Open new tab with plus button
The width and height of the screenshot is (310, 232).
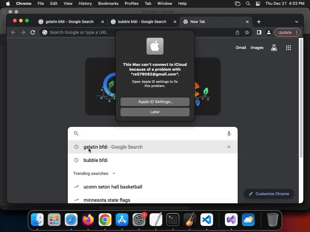[x=259, y=22]
